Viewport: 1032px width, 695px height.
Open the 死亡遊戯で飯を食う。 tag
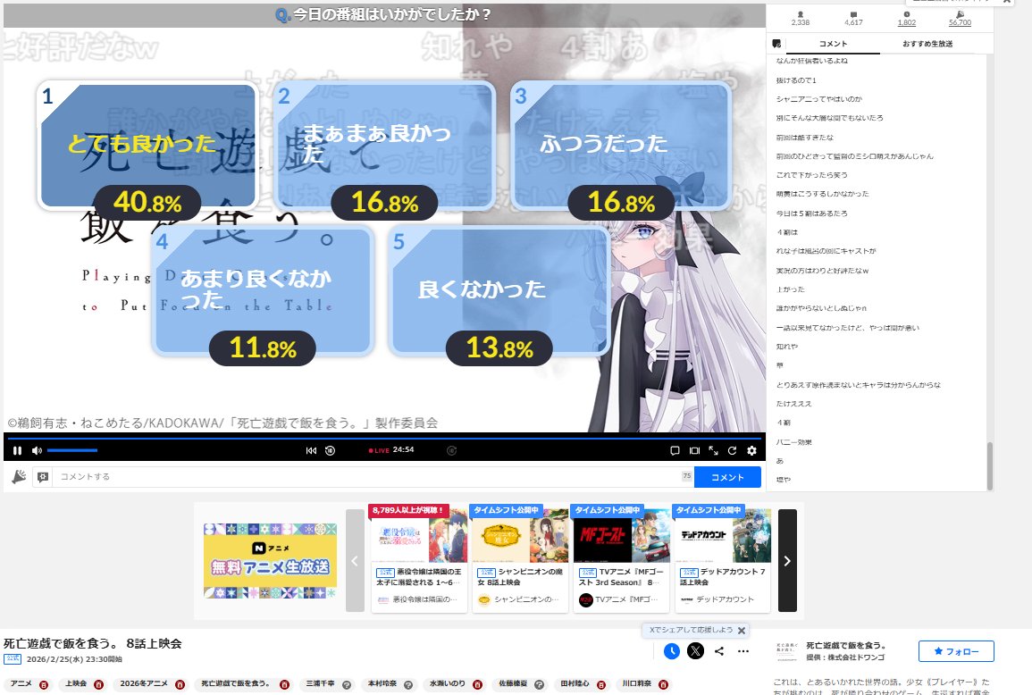[x=235, y=683]
